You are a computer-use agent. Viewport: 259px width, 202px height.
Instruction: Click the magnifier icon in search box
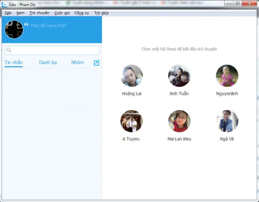pos(9,50)
